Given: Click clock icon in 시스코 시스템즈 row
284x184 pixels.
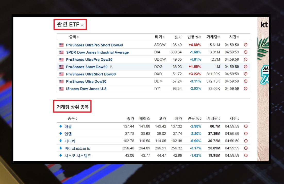Looking at the screenshot, I should pyautogui.click(x=246, y=155).
